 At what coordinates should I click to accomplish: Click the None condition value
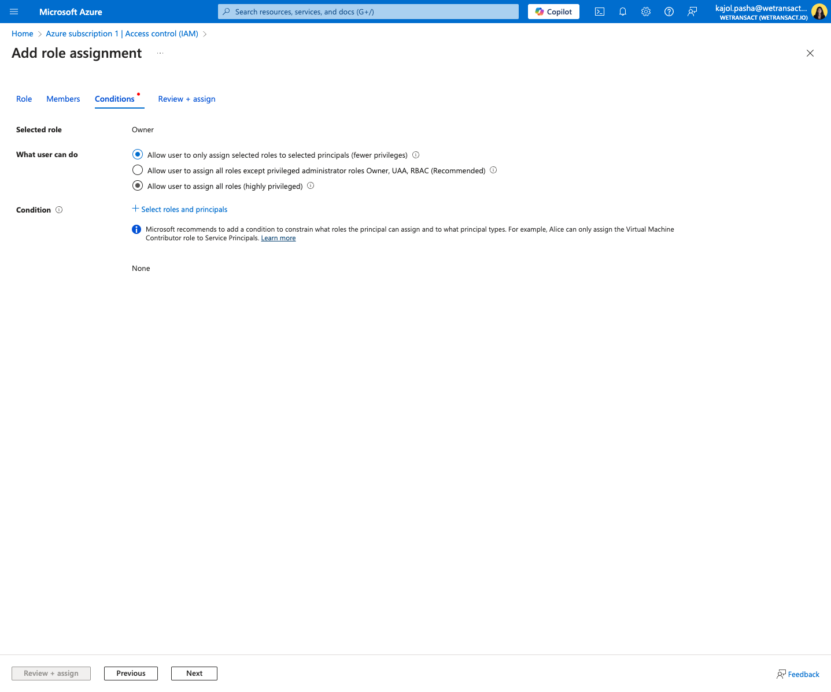pos(141,269)
